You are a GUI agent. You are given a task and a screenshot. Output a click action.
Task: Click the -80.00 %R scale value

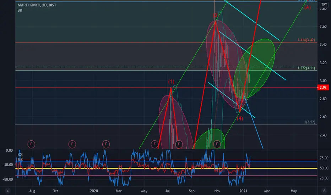(7, 179)
